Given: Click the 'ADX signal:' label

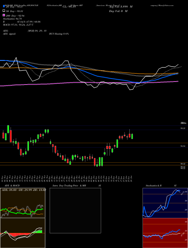Looking at the screenshot, I should 9,34.
